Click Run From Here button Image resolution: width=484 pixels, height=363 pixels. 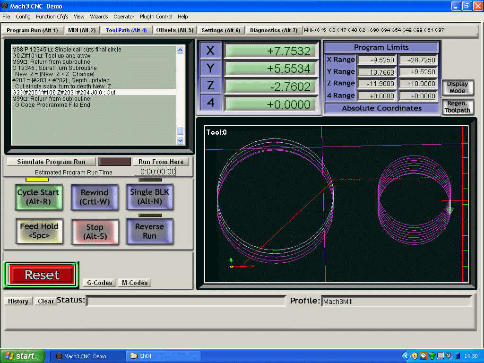click(x=161, y=162)
